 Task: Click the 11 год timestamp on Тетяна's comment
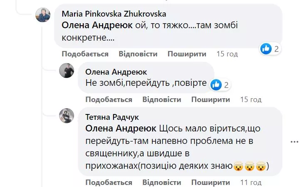click(251, 182)
